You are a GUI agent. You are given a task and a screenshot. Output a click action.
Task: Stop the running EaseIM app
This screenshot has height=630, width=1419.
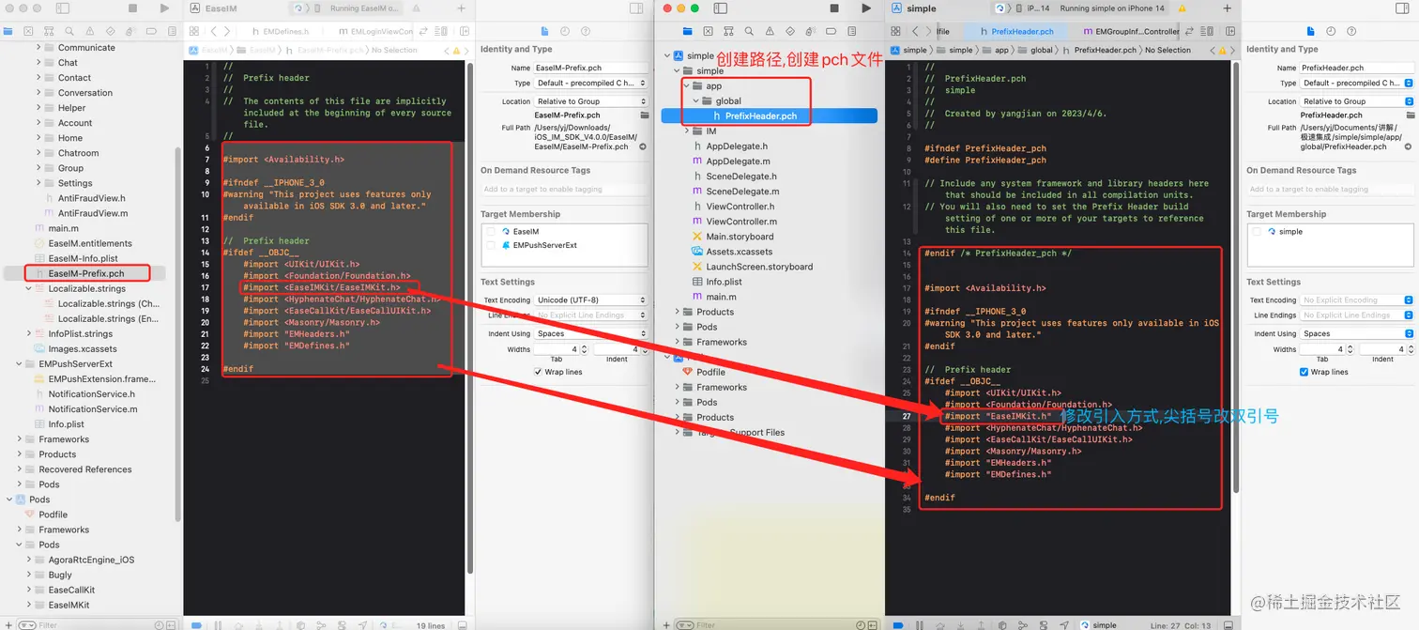[x=133, y=8]
